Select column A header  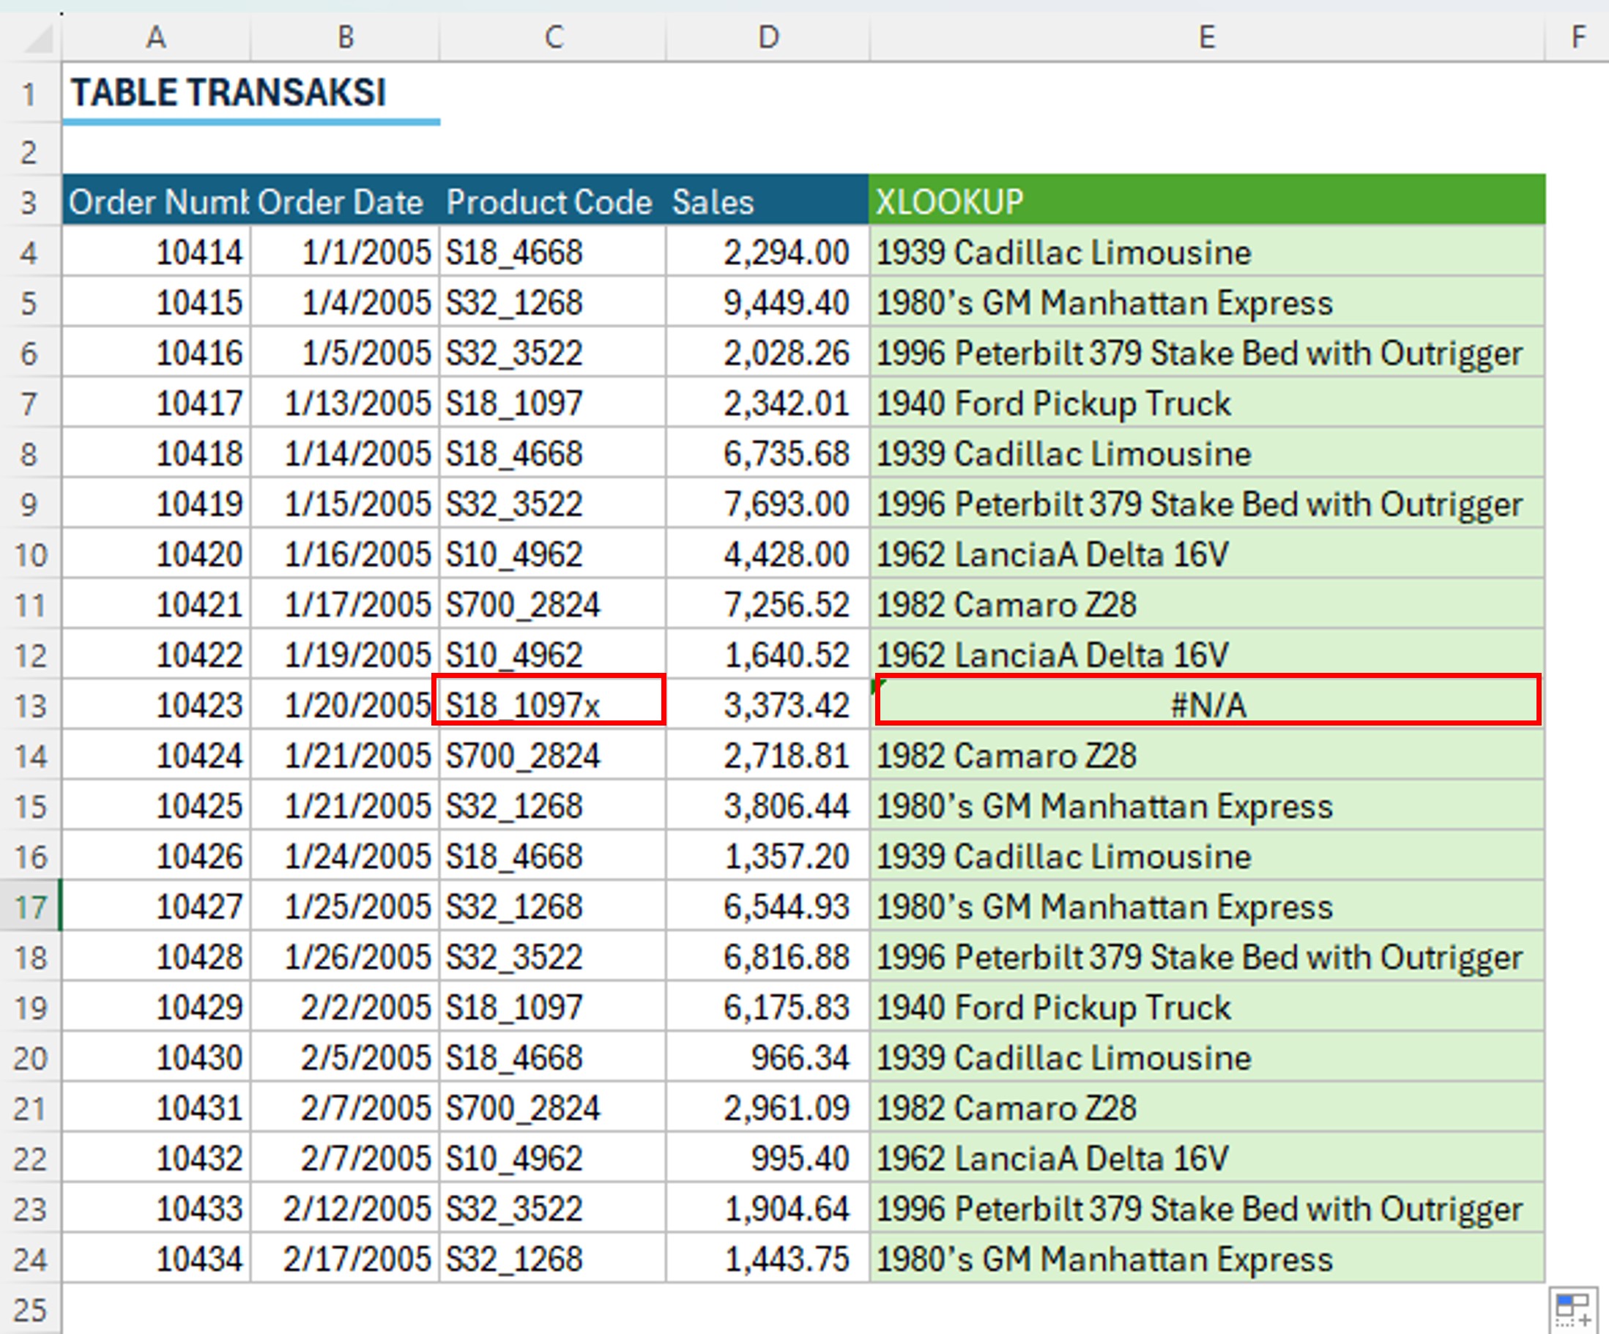point(156,37)
